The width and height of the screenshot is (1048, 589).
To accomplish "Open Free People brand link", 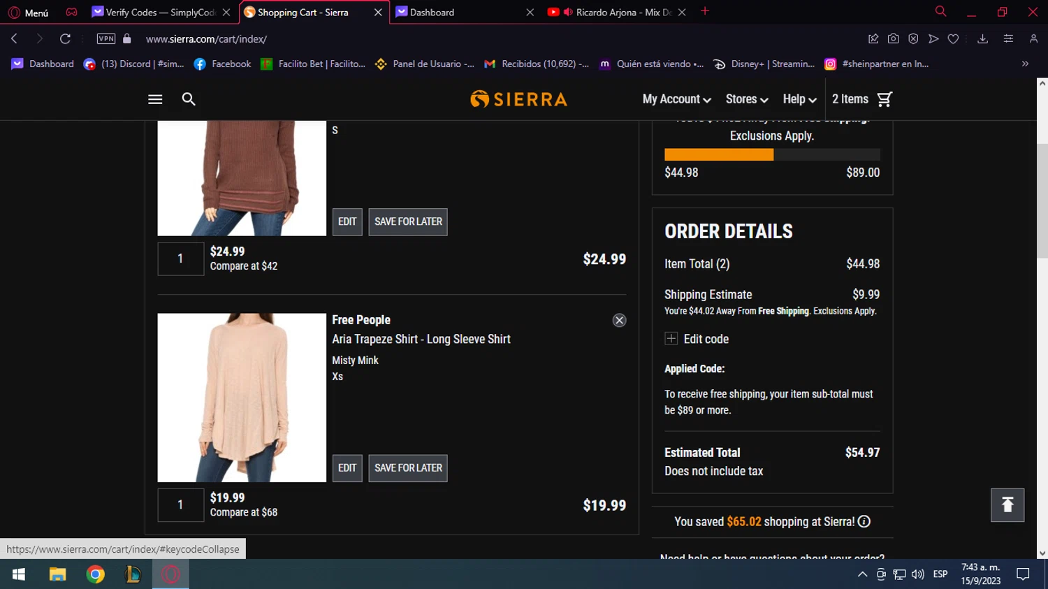I will [361, 320].
